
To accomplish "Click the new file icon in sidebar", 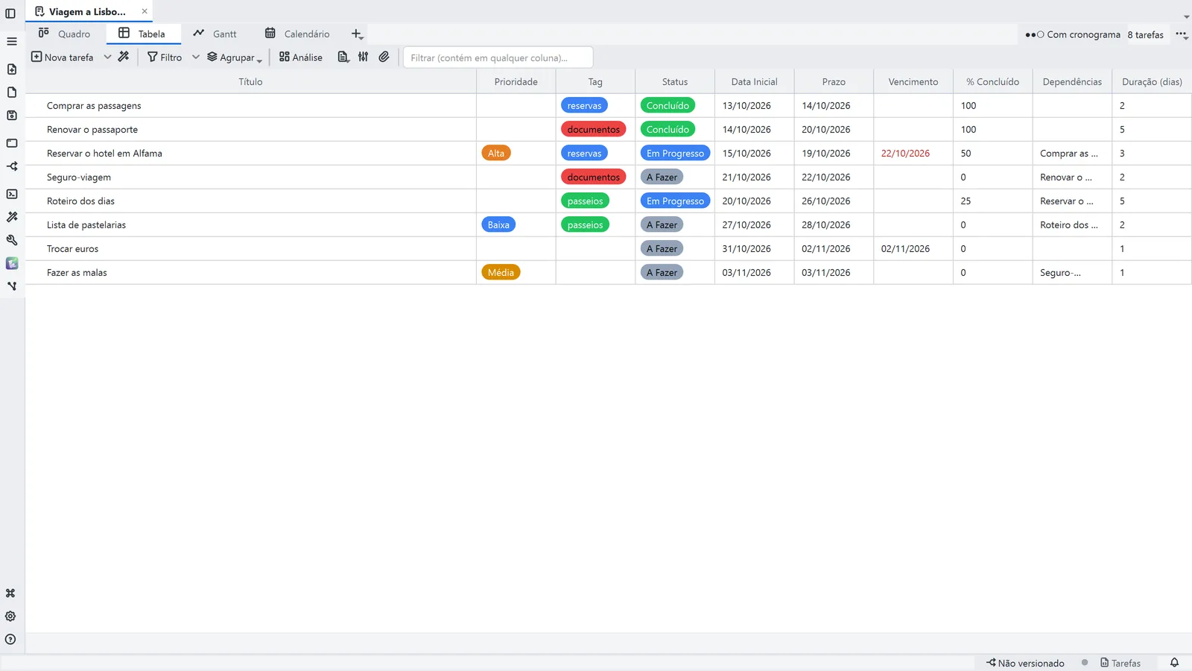I will [12, 69].
